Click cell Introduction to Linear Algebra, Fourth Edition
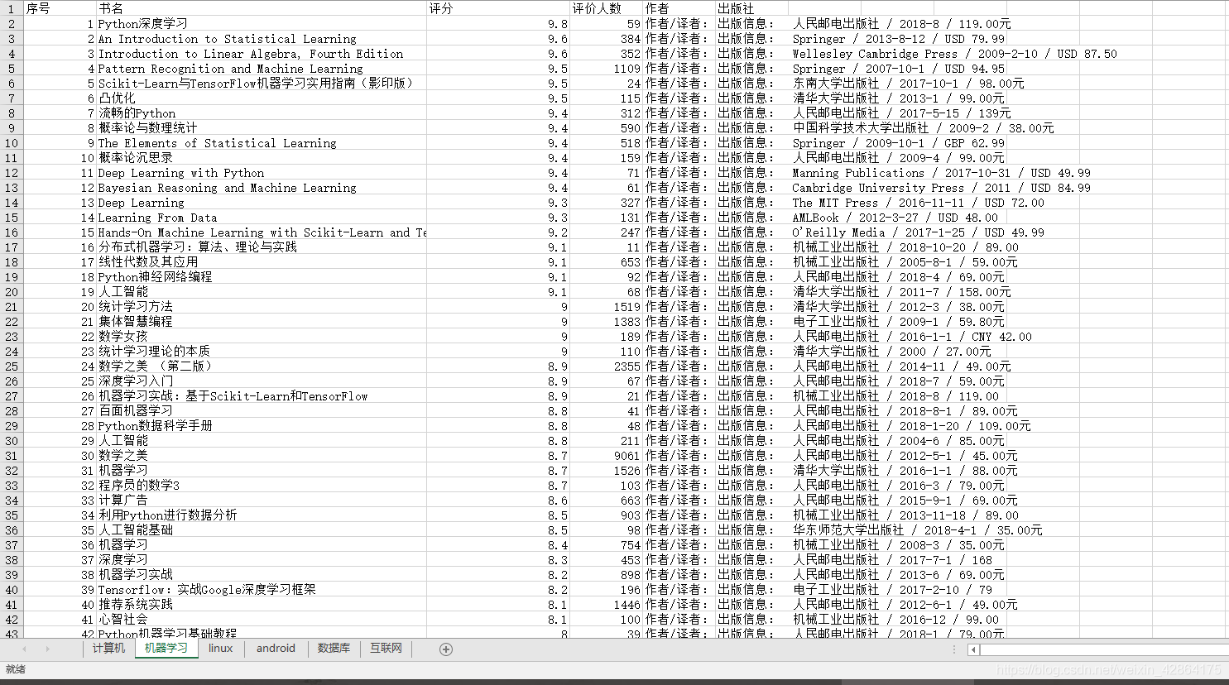The height and width of the screenshot is (685, 1229). [262, 54]
